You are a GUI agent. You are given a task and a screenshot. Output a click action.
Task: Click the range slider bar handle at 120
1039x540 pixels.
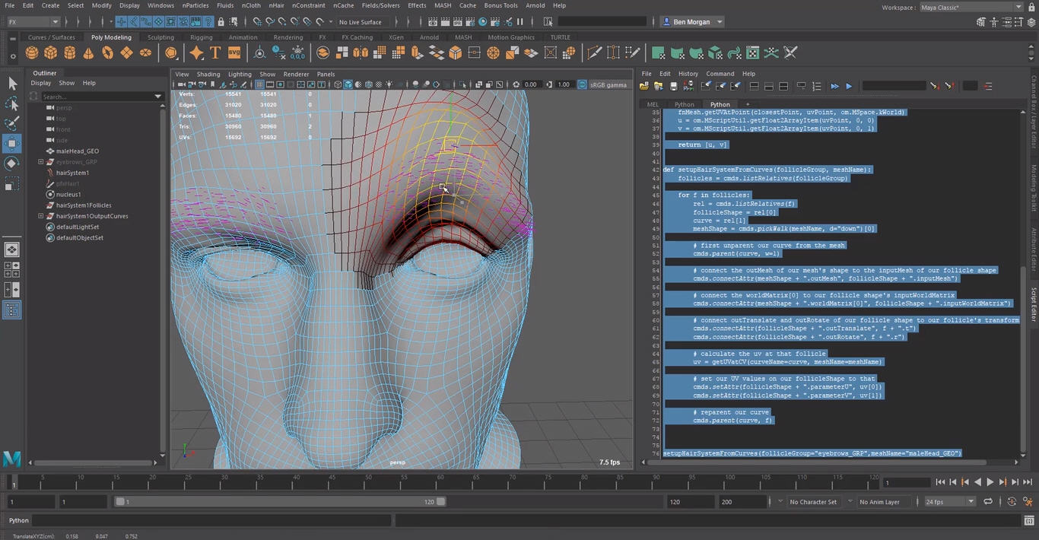pos(440,502)
